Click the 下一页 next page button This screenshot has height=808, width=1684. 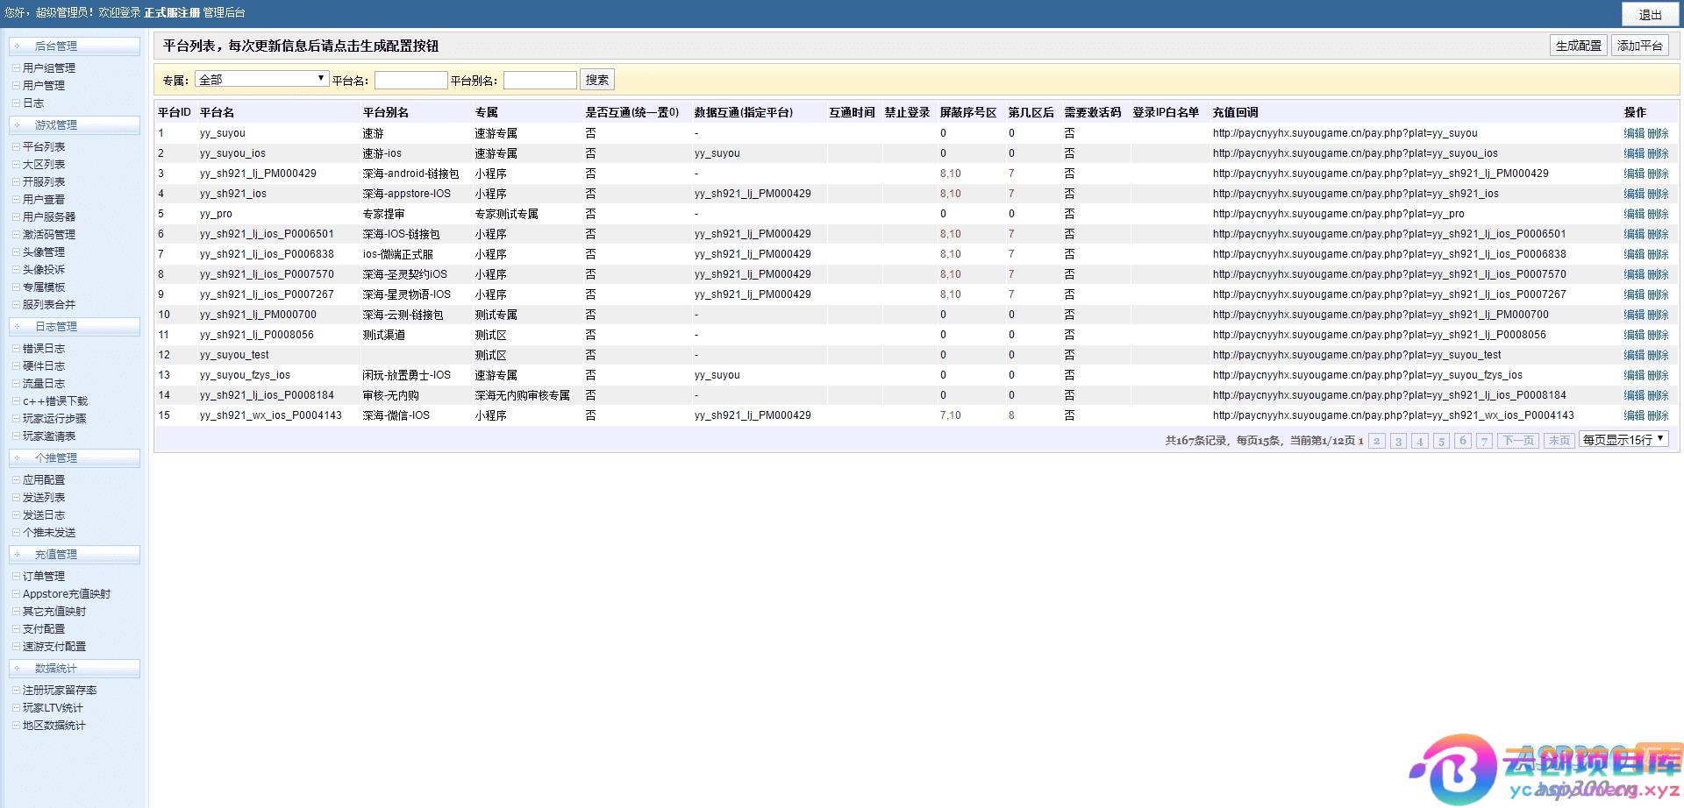coord(1518,441)
